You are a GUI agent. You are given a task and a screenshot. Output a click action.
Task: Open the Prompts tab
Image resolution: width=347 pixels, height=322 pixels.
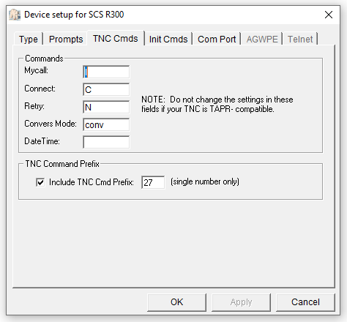point(66,39)
